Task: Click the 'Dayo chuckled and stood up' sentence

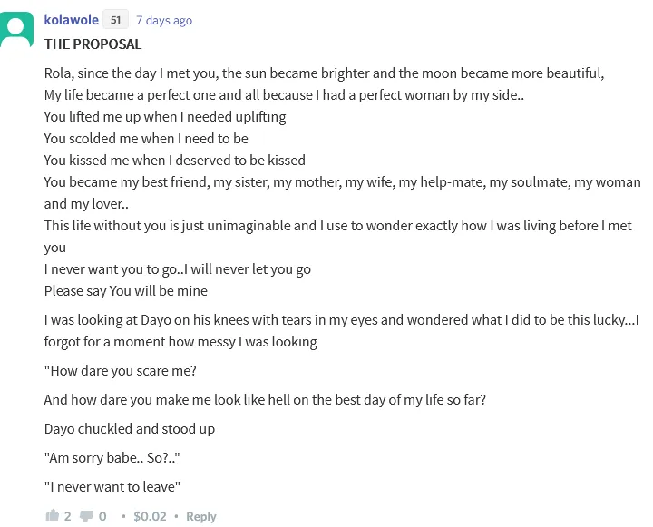Action: [130, 429]
